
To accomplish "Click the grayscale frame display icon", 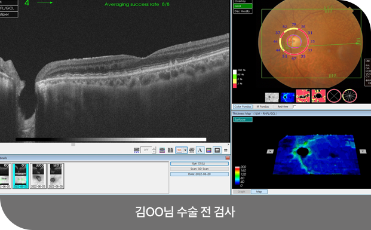I will click(x=217, y=150).
